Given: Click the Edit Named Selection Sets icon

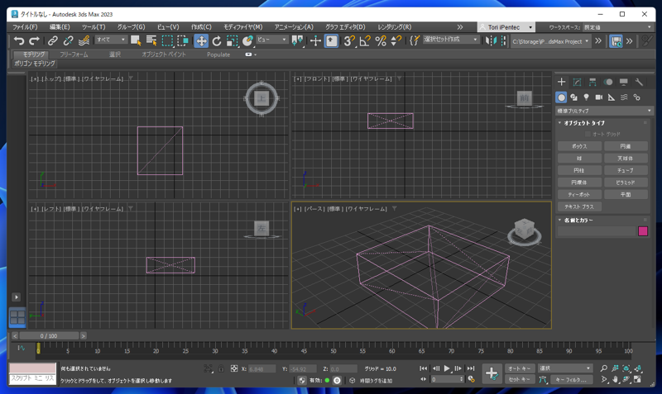Looking at the screenshot, I should pos(415,40).
